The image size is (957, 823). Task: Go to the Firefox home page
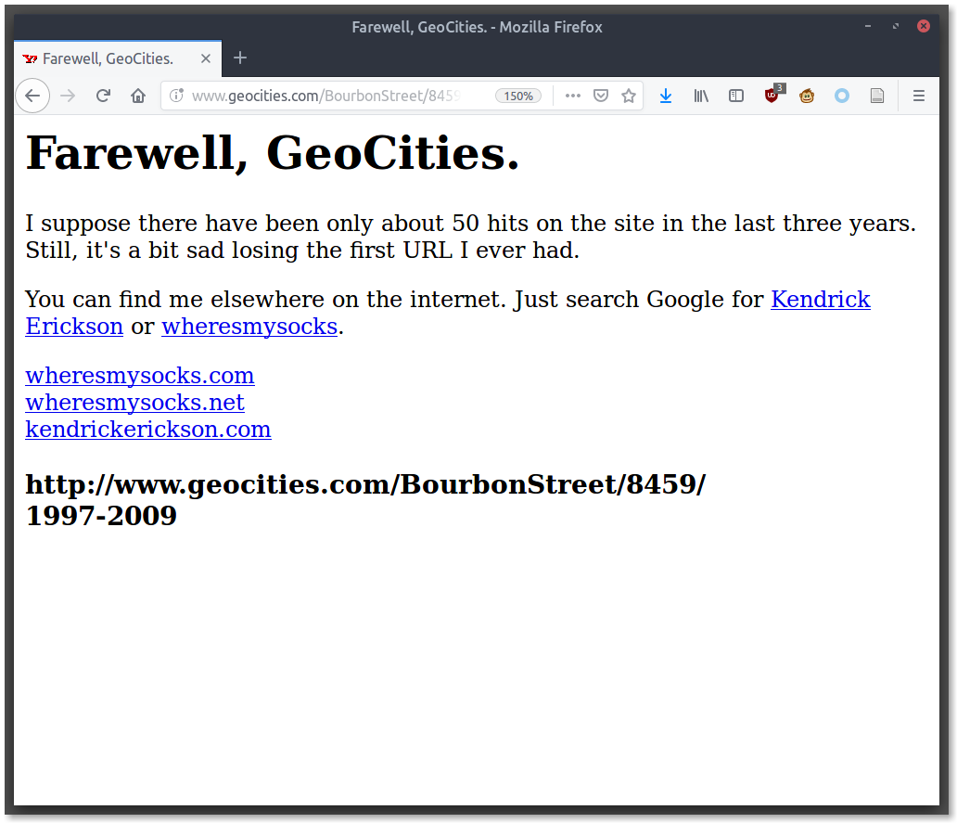[138, 96]
